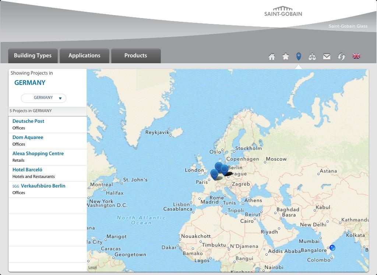Open the compare scales icon
The height and width of the screenshot is (275, 377).
click(312, 57)
